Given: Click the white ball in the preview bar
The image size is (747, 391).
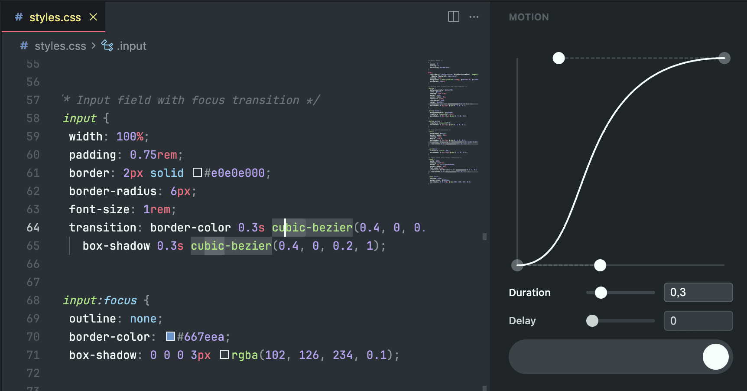Looking at the screenshot, I should [715, 357].
